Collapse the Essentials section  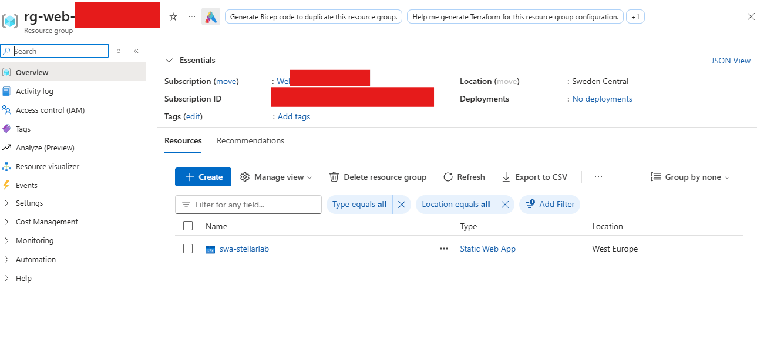point(169,60)
